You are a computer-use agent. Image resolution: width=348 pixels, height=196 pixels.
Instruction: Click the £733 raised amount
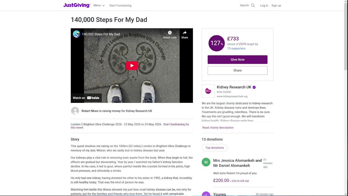[233, 39]
